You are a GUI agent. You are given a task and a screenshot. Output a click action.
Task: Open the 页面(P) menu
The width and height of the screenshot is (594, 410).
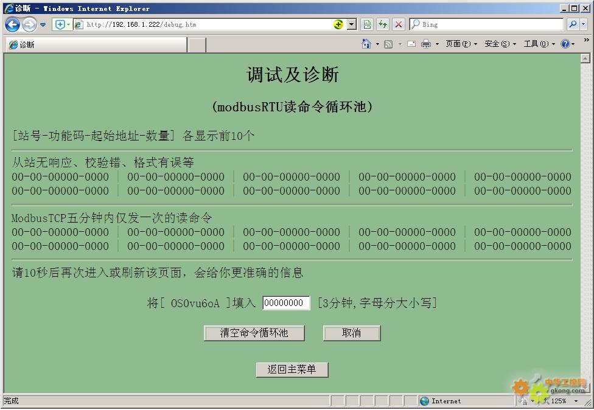click(x=461, y=44)
